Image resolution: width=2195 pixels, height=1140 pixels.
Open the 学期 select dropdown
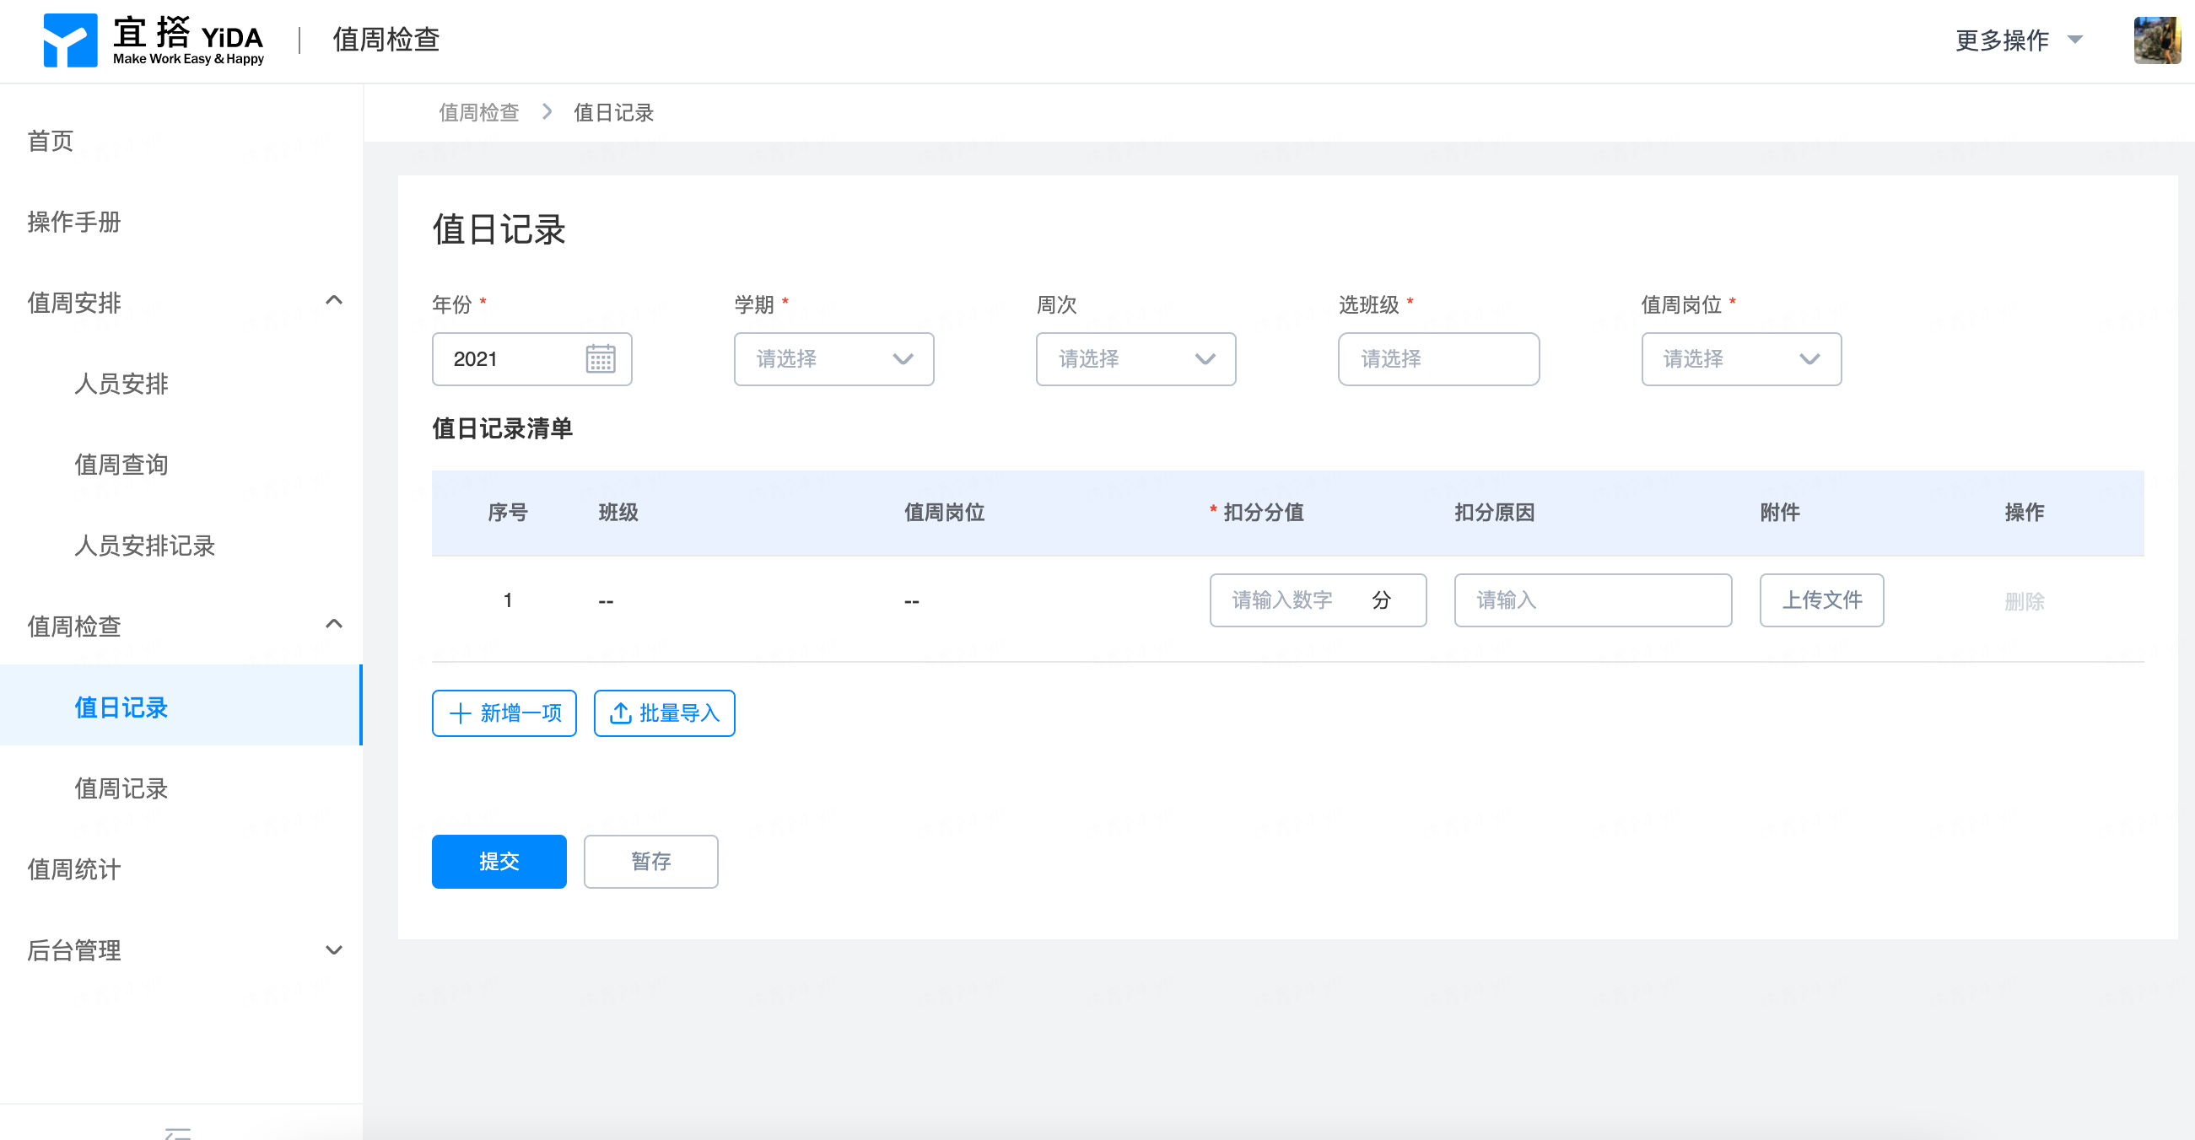[x=833, y=358]
